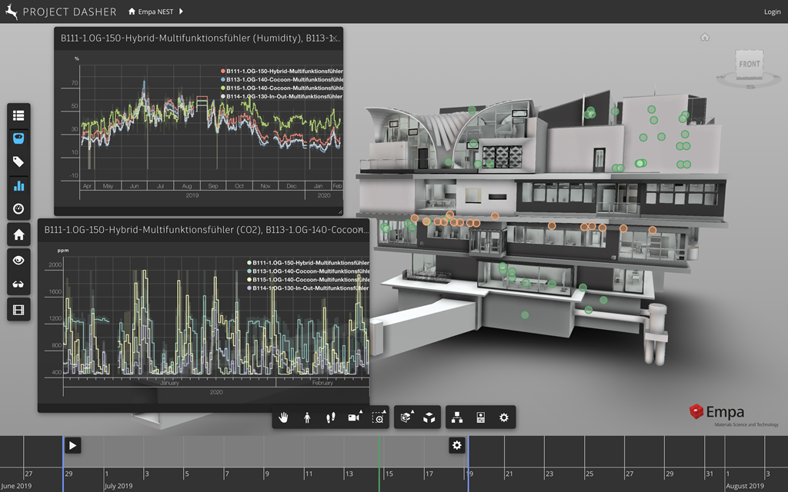788x492 pixels.
Task: Toggle the blue sensor display icon in the sidebar
Action: click(x=18, y=139)
